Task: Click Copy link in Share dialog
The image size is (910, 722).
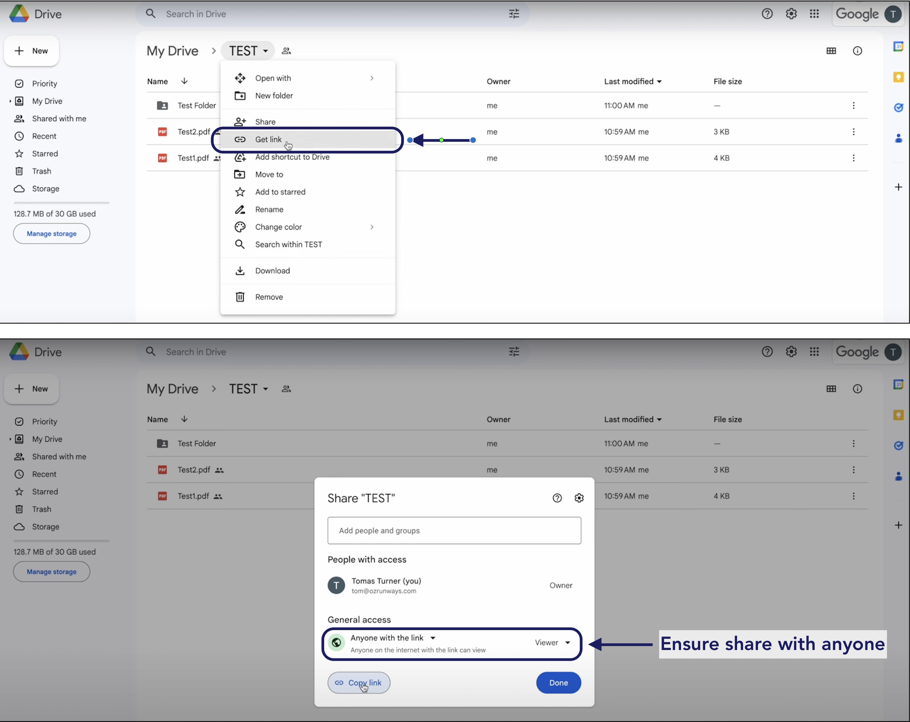Action: [359, 683]
